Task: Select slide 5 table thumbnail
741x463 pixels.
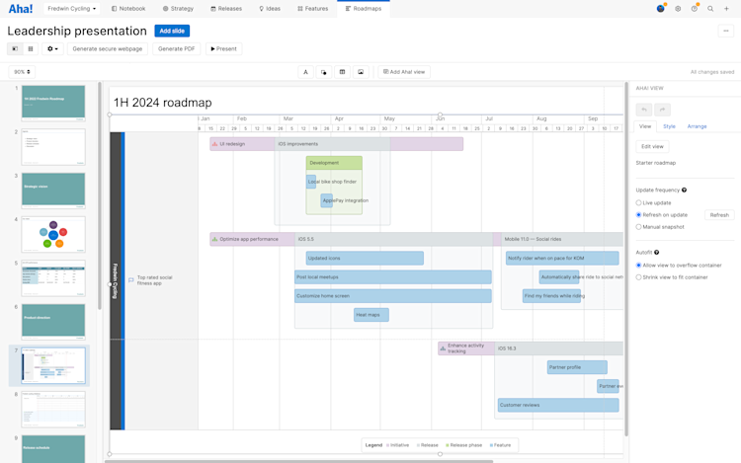Action: pyautogui.click(x=53, y=278)
